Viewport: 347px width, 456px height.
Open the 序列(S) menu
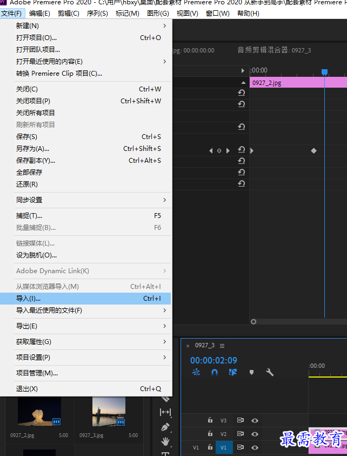97,14
